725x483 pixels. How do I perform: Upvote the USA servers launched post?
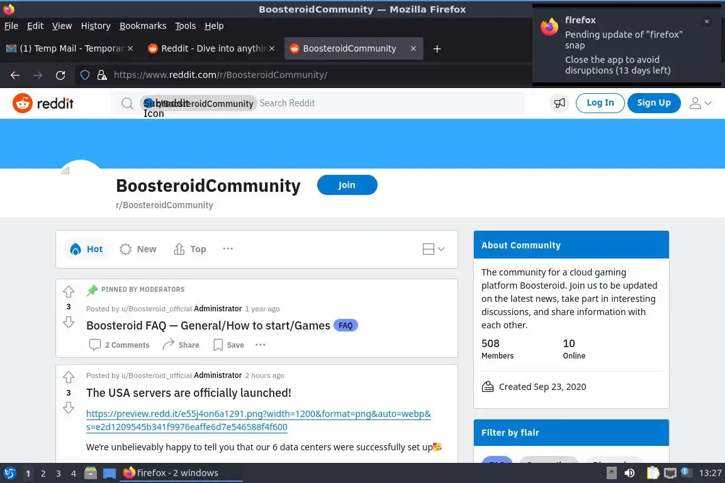click(69, 377)
